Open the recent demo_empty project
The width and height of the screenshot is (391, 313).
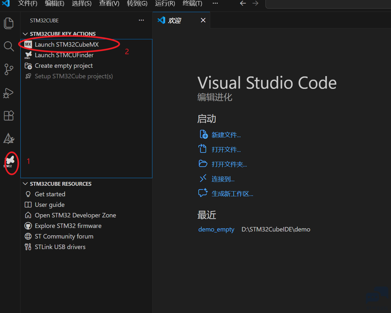pyautogui.click(x=216, y=229)
